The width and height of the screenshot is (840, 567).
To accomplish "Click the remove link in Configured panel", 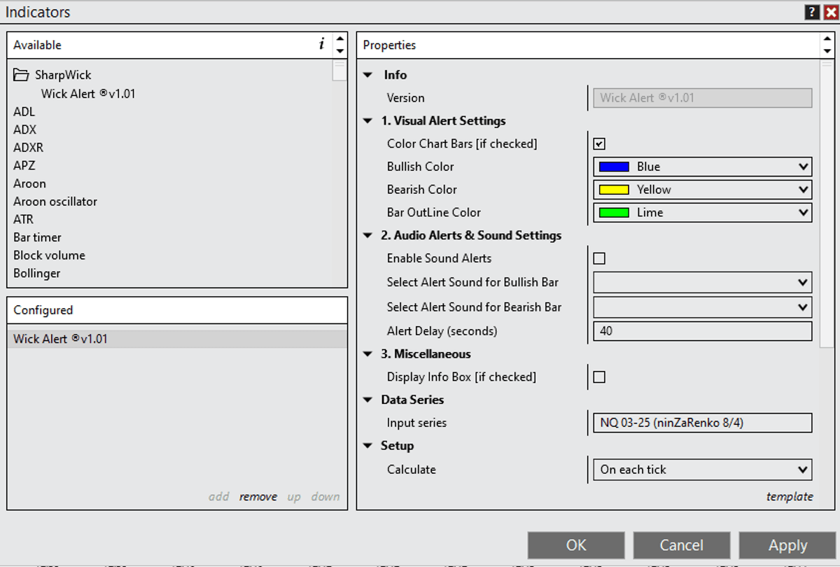I will click(x=258, y=497).
